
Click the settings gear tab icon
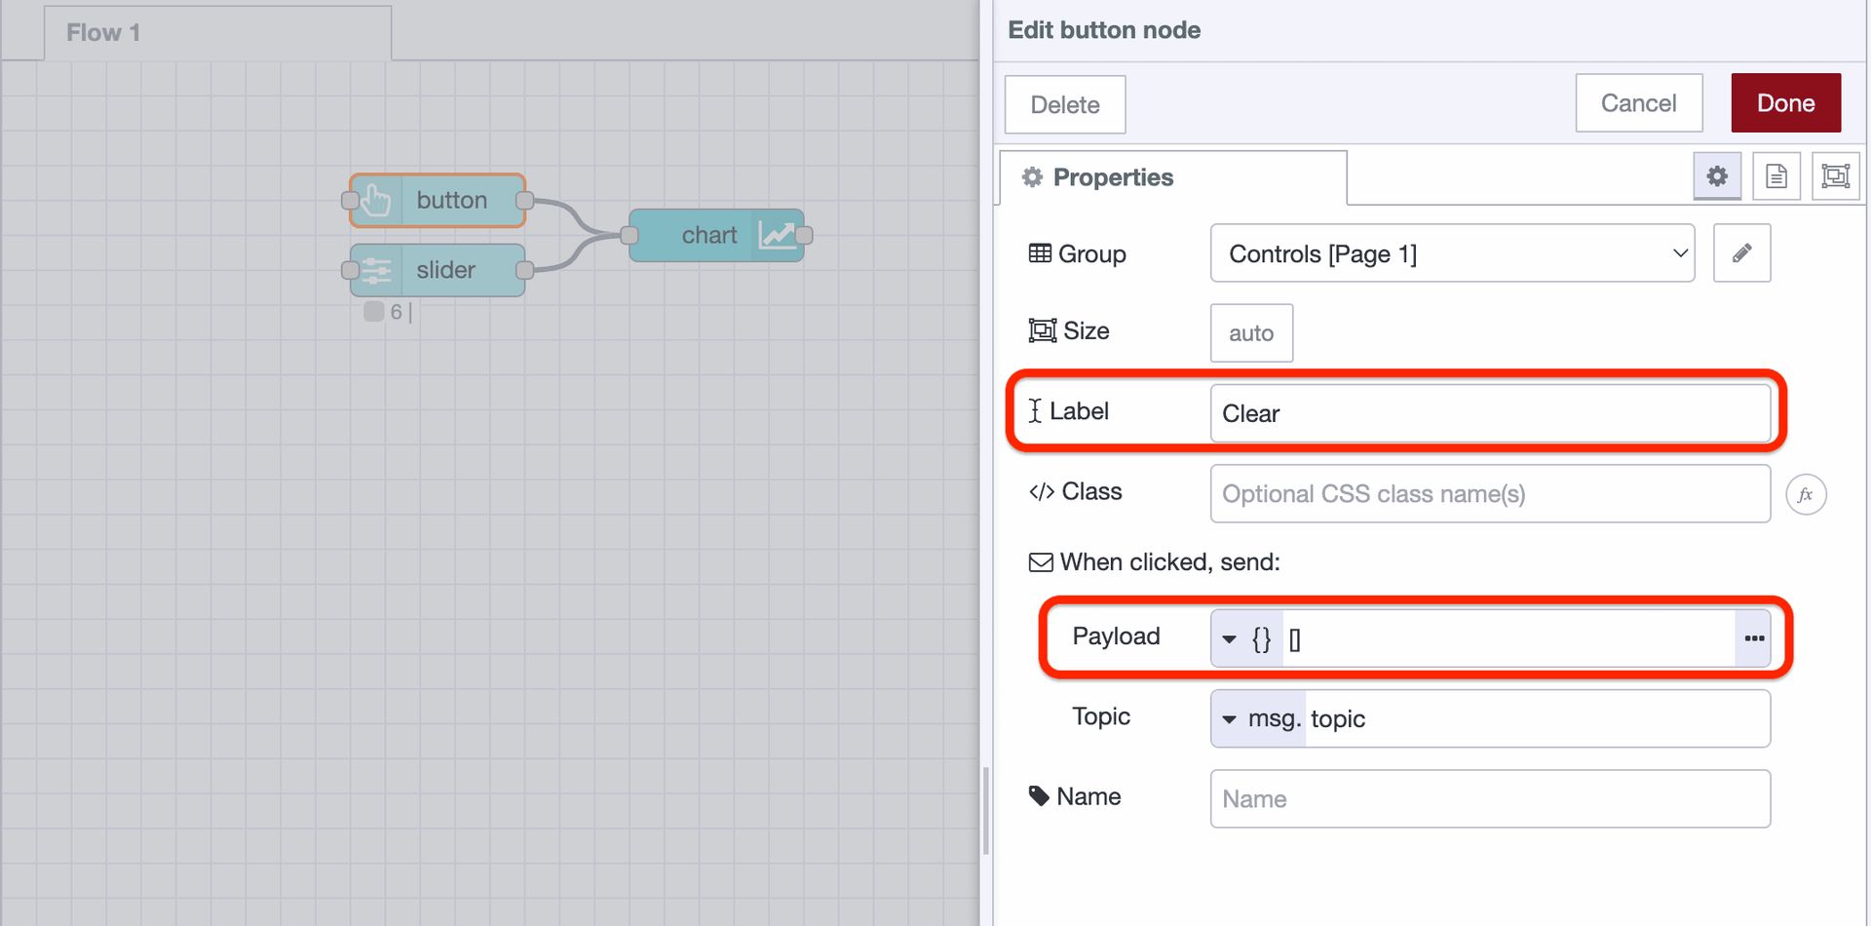1717,176
